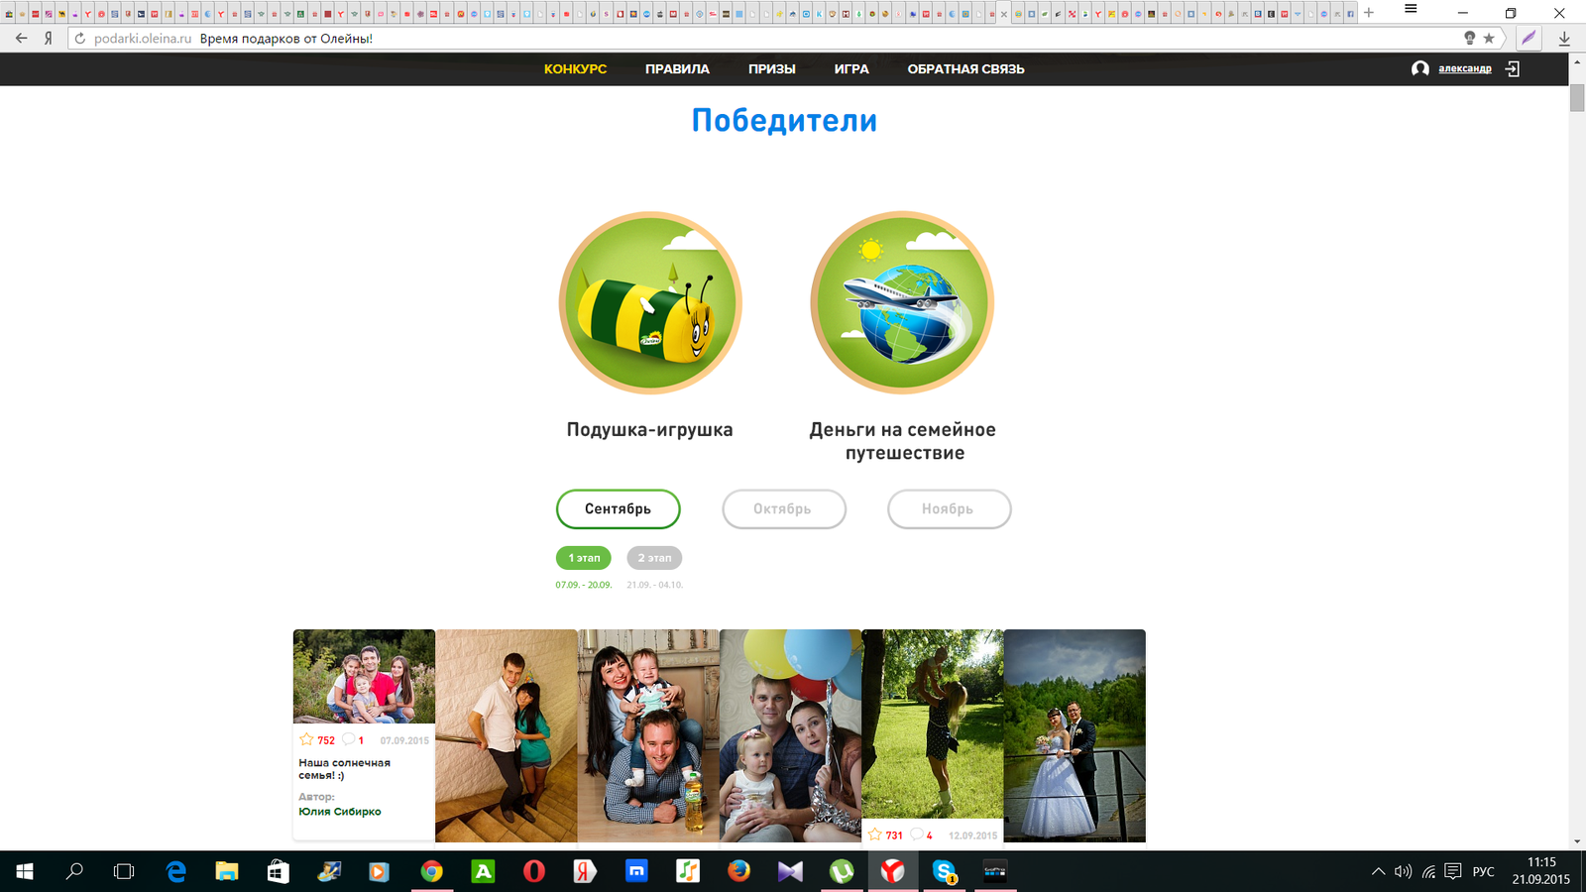This screenshot has height=892, width=1586.
Task: Open the ПРАВИЛА menu item
Action: pyautogui.click(x=677, y=69)
